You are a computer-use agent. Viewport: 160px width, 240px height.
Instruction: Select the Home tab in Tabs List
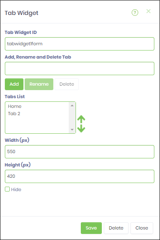[15, 106]
